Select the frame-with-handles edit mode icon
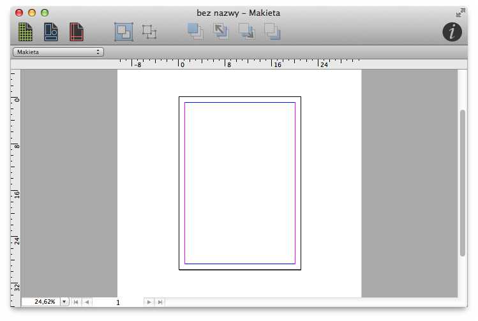Screen dimensions: 478x321 (x=149, y=32)
